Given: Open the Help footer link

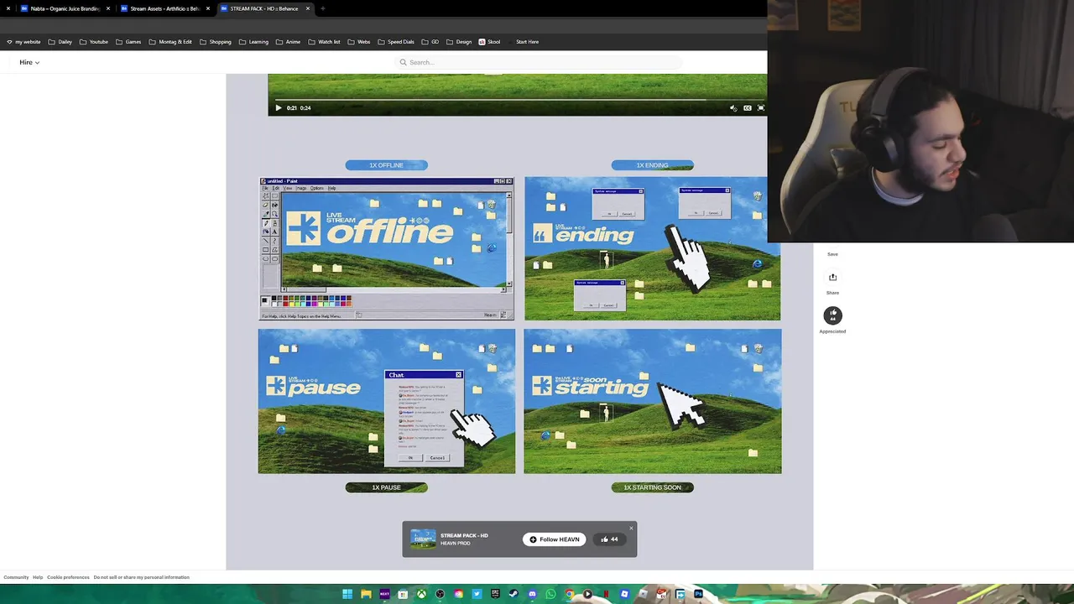Looking at the screenshot, I should 38,577.
